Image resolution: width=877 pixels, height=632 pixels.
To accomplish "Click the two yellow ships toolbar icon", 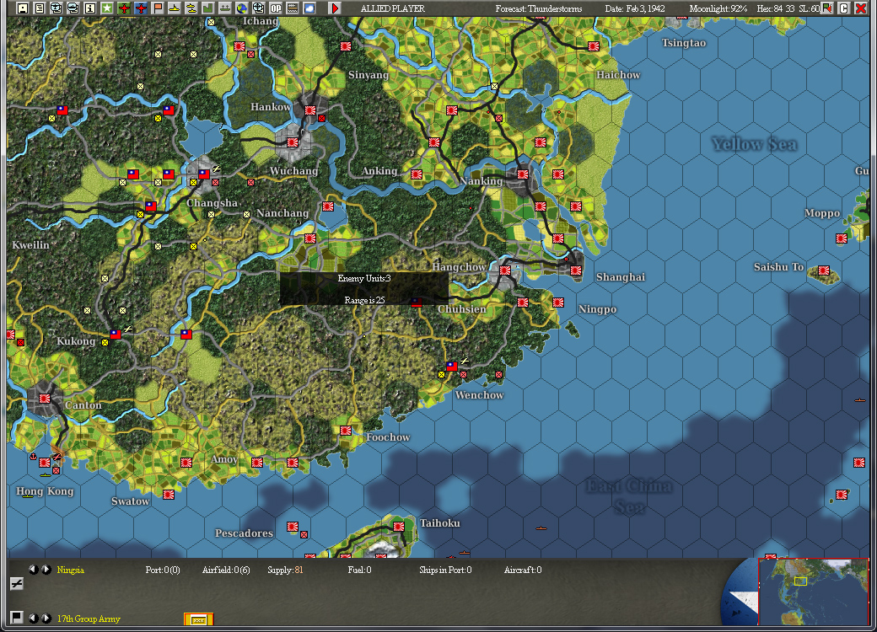I will click(x=191, y=8).
